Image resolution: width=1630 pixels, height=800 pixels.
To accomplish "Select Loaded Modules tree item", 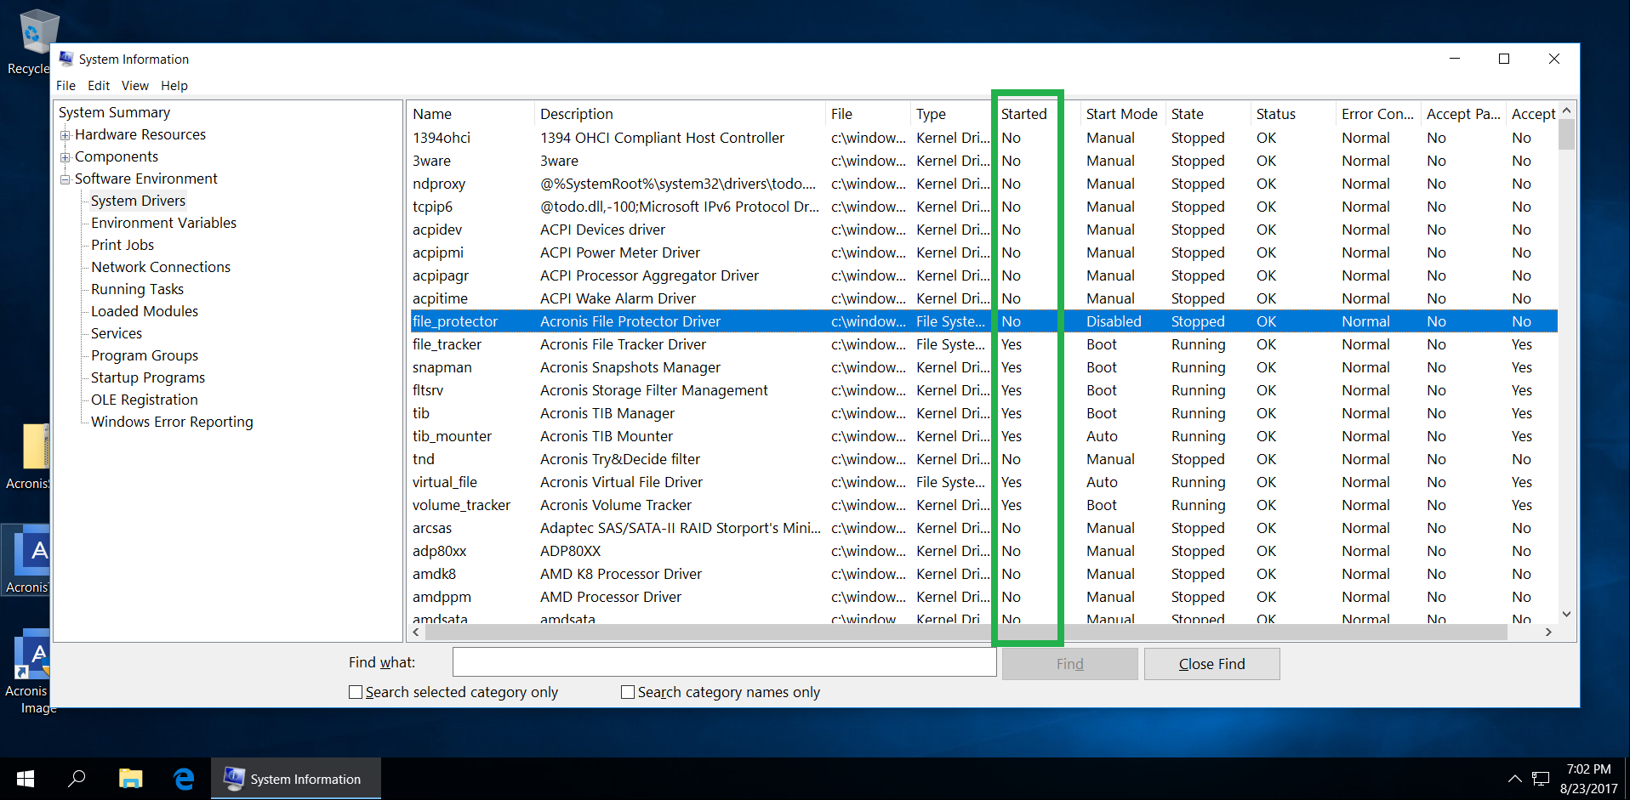I will (x=145, y=311).
